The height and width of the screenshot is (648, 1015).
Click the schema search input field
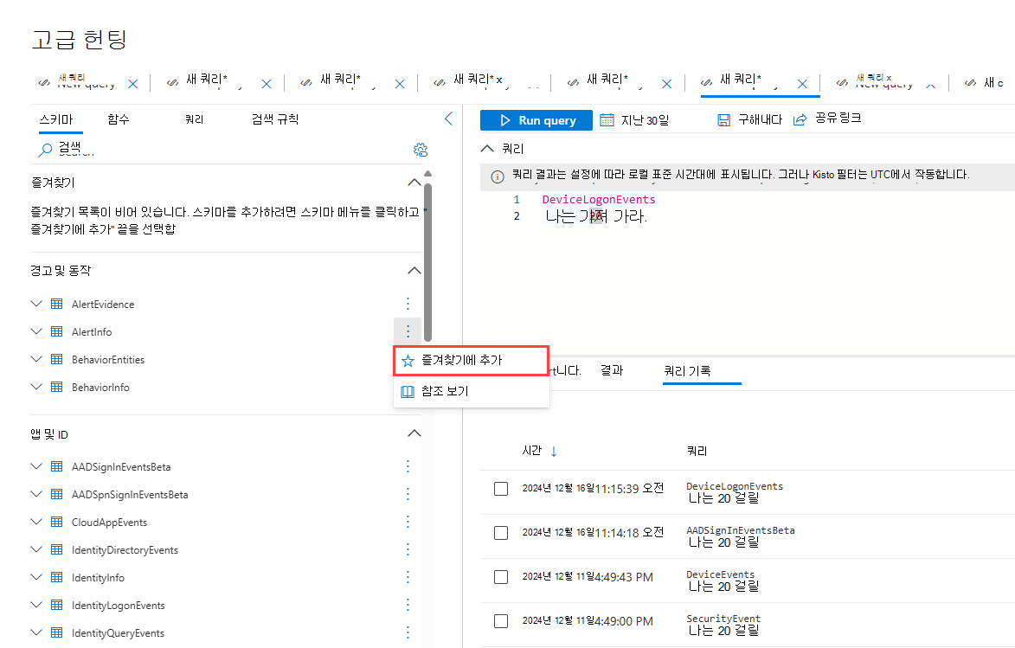coord(220,150)
